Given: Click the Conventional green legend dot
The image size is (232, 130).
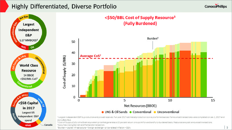Looking at the screenshot, I should pyautogui.click(x=130, y=112).
